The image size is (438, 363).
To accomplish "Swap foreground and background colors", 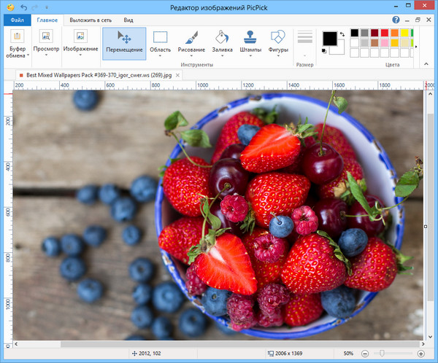I will [342, 34].
